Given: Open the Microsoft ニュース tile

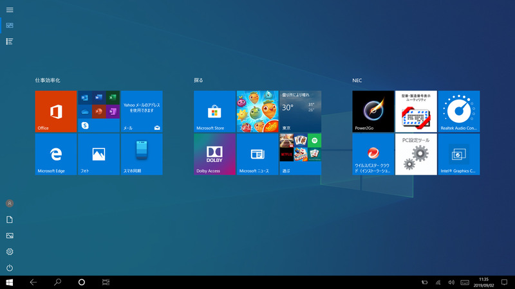Looking at the screenshot, I should click(x=257, y=154).
